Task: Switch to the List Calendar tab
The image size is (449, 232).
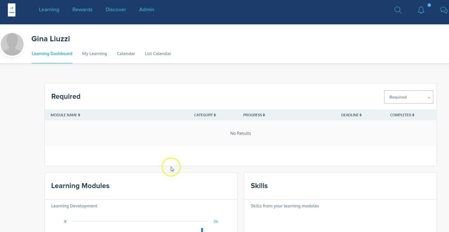Action: click(158, 53)
